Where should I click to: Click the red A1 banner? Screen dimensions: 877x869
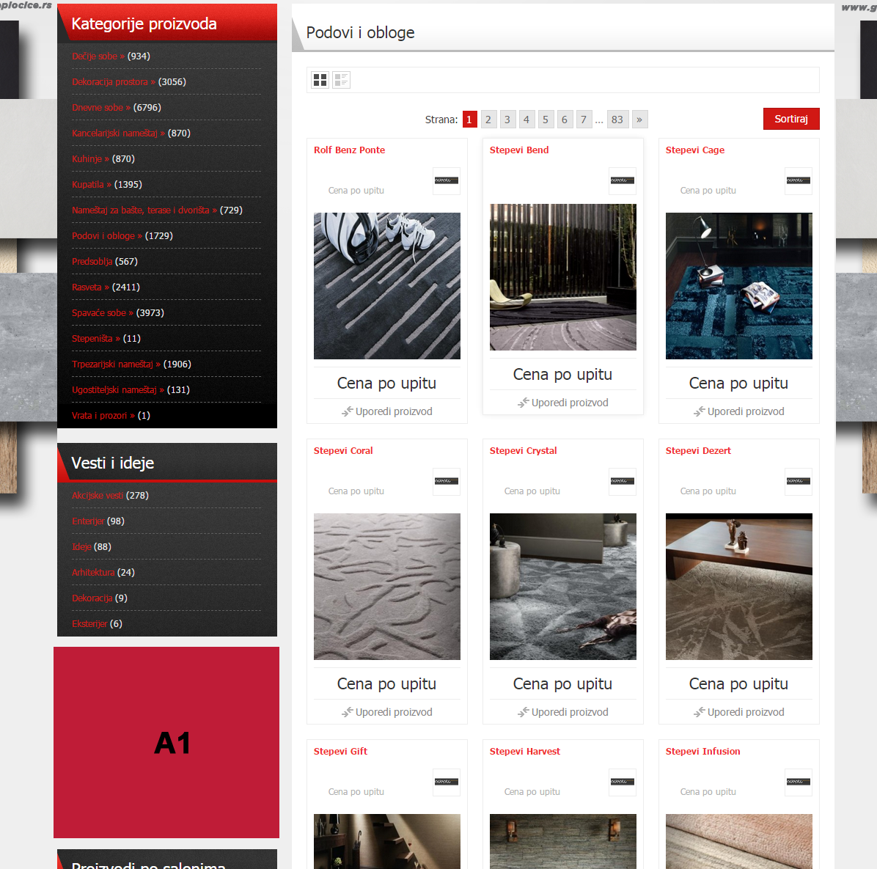tap(166, 742)
